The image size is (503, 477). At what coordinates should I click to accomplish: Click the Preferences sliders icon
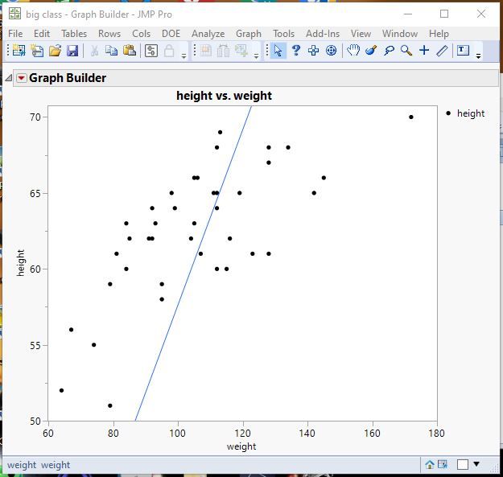(x=151, y=51)
